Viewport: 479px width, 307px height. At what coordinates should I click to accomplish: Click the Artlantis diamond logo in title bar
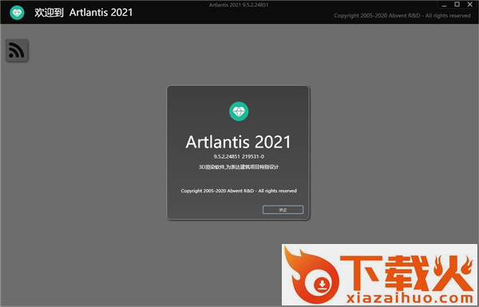click(x=17, y=13)
